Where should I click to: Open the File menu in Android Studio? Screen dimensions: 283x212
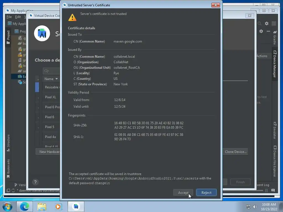pyautogui.click(x=9, y=17)
